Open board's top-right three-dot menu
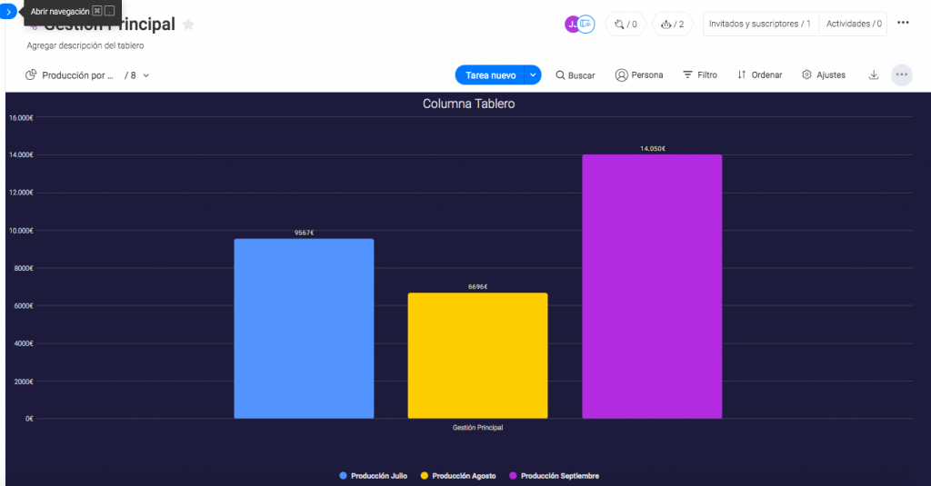Screen dimensions: 931x486 (x=903, y=24)
